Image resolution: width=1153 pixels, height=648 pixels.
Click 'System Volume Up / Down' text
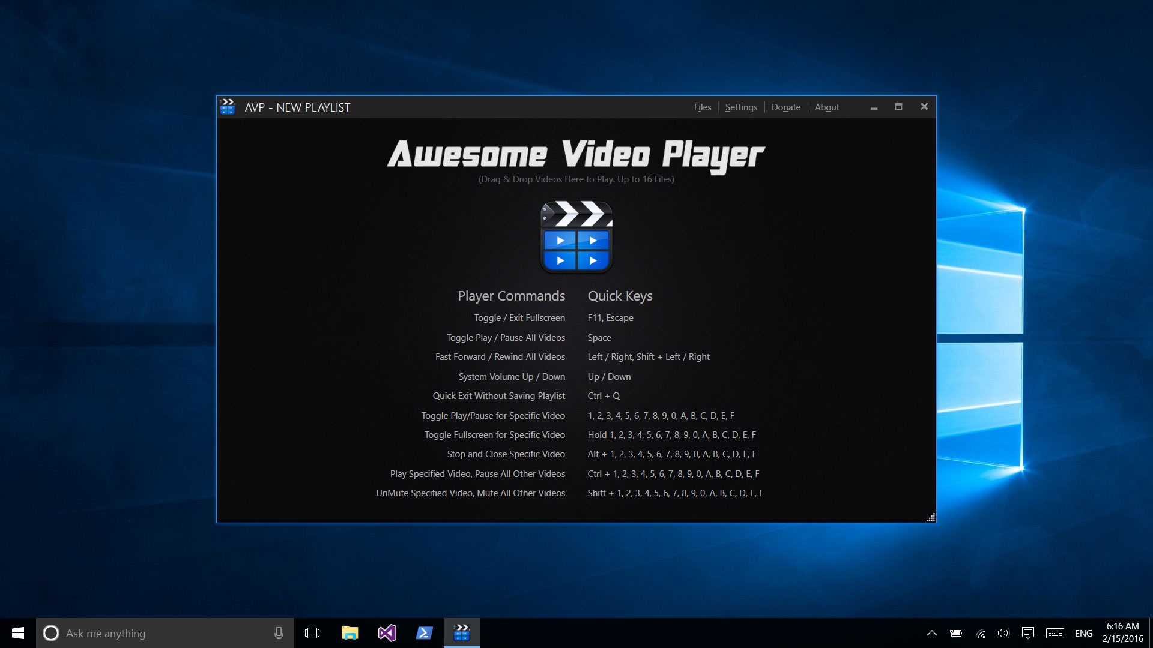[x=512, y=377]
